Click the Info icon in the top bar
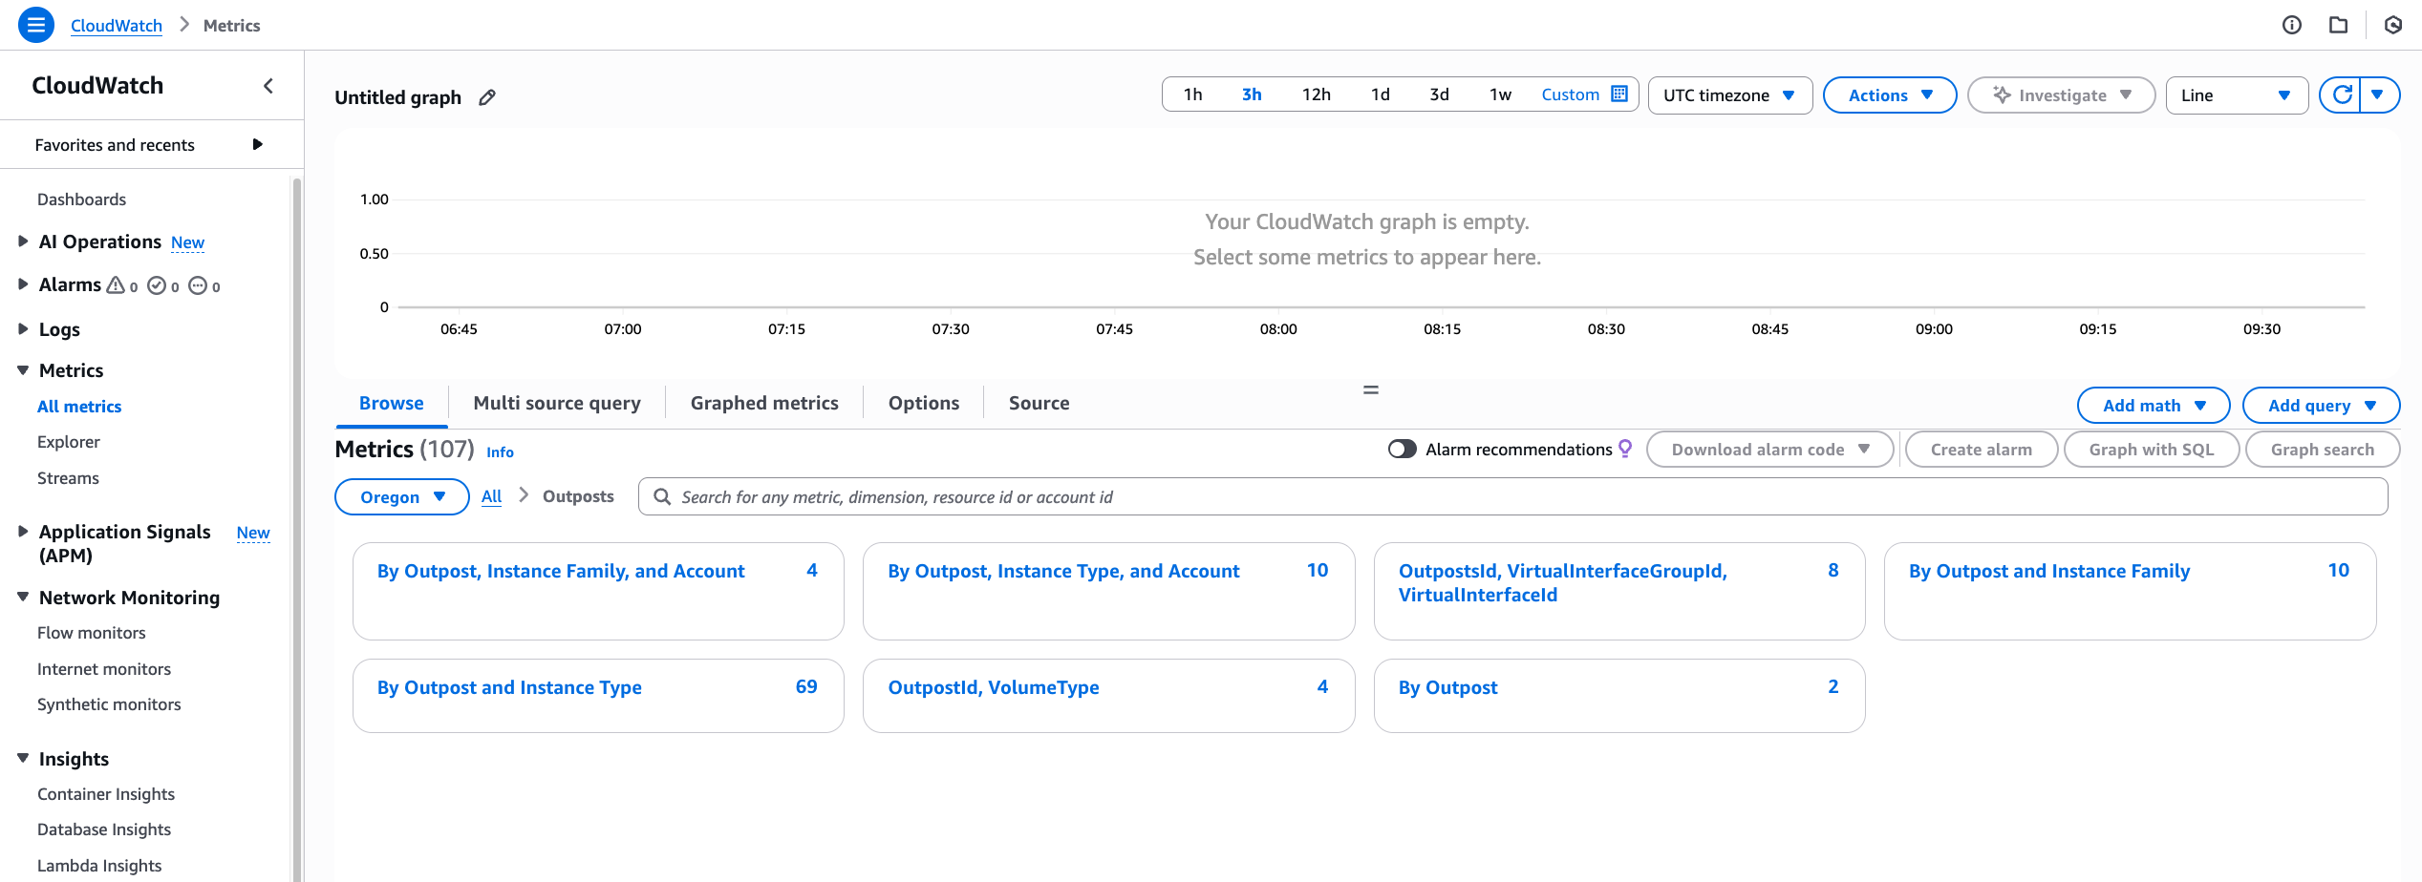 [2291, 25]
